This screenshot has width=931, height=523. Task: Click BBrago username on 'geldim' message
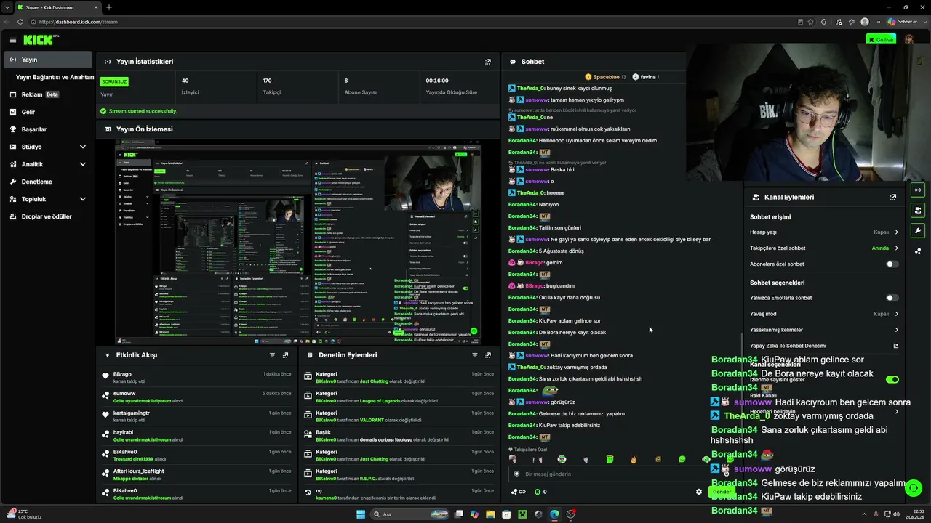[x=535, y=262]
